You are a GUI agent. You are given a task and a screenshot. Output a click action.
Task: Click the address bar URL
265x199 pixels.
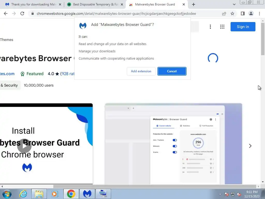(x=116, y=13)
